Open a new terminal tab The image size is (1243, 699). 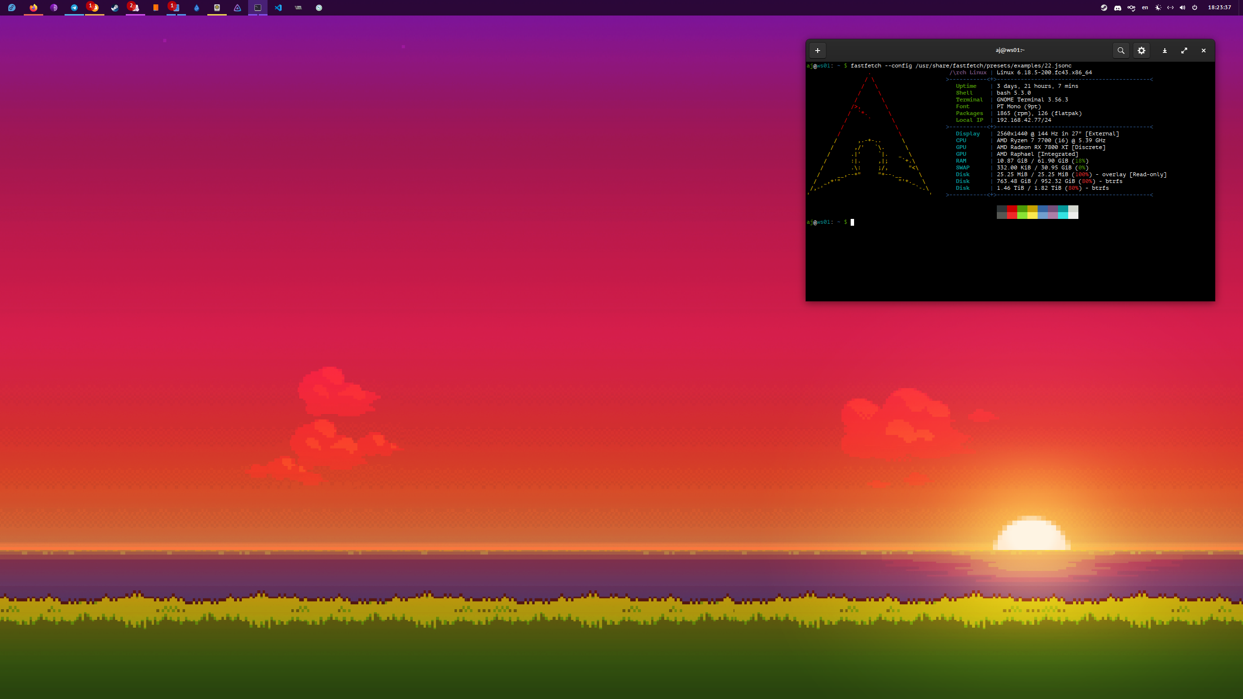pos(818,50)
